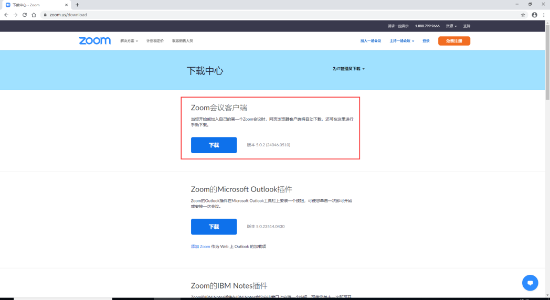Download the Zoom会议客户端

tap(214, 145)
